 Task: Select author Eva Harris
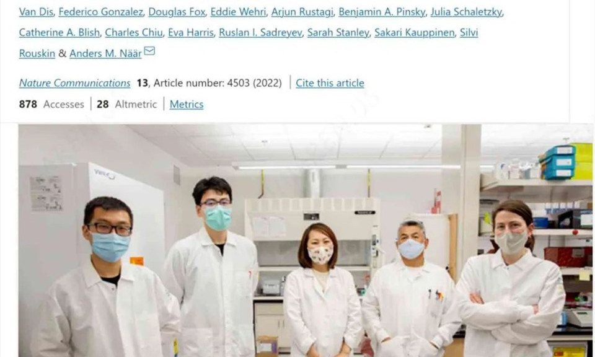[x=191, y=33]
